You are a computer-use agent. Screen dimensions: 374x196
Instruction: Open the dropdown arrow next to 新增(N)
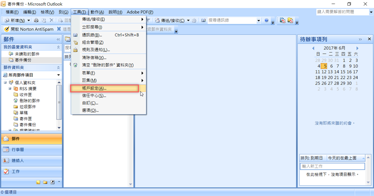point(29,21)
